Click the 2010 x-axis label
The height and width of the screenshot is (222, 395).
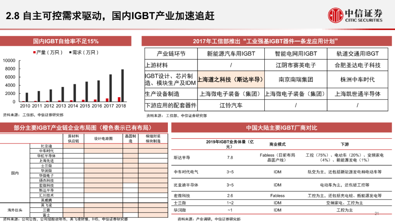(25, 106)
